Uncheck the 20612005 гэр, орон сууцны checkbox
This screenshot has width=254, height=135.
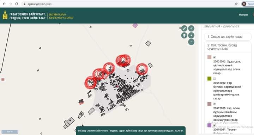(x=214, y=104)
